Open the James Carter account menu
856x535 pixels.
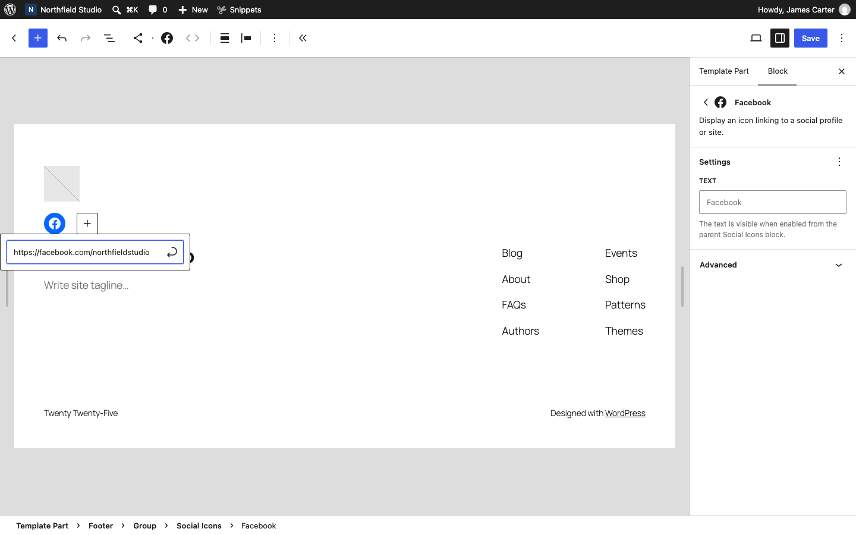pyautogui.click(x=804, y=10)
